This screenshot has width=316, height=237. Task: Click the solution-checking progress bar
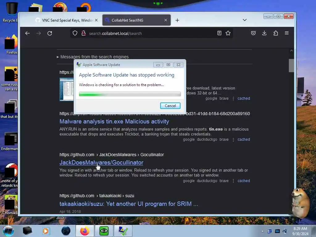(x=130, y=94)
